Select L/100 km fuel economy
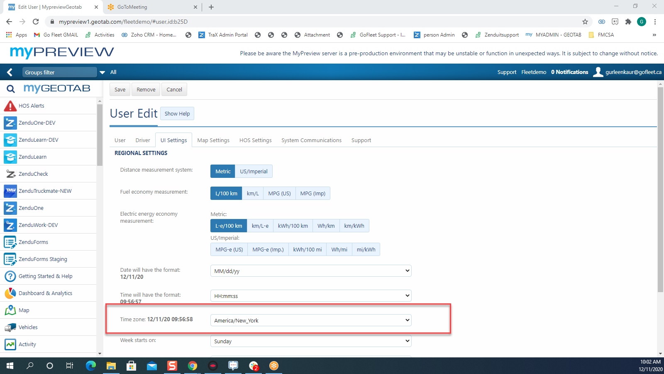This screenshot has width=664, height=374. click(x=226, y=193)
